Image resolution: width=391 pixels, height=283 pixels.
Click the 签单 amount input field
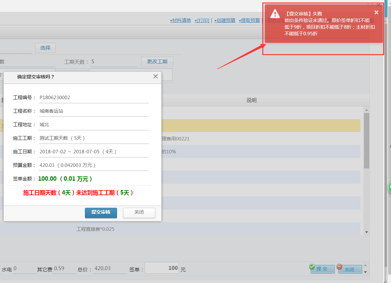162,268
